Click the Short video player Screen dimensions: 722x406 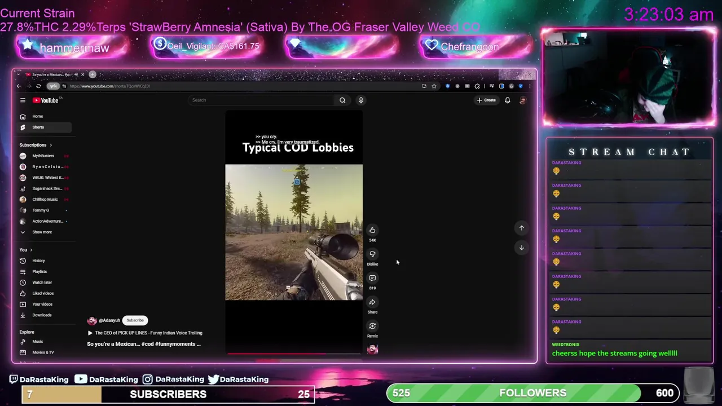tap(294, 232)
